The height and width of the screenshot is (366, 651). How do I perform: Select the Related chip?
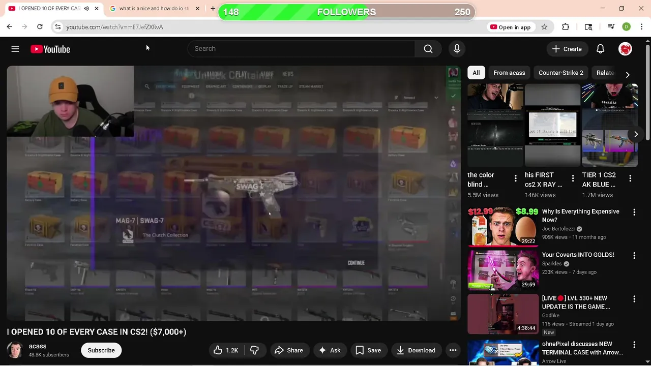pyautogui.click(x=605, y=73)
